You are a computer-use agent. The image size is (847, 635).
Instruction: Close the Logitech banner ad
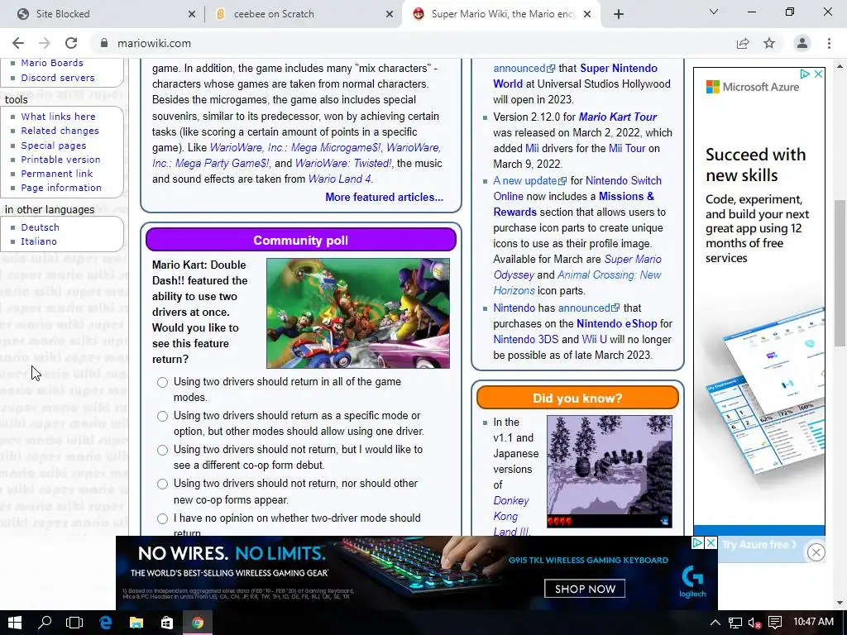711,542
